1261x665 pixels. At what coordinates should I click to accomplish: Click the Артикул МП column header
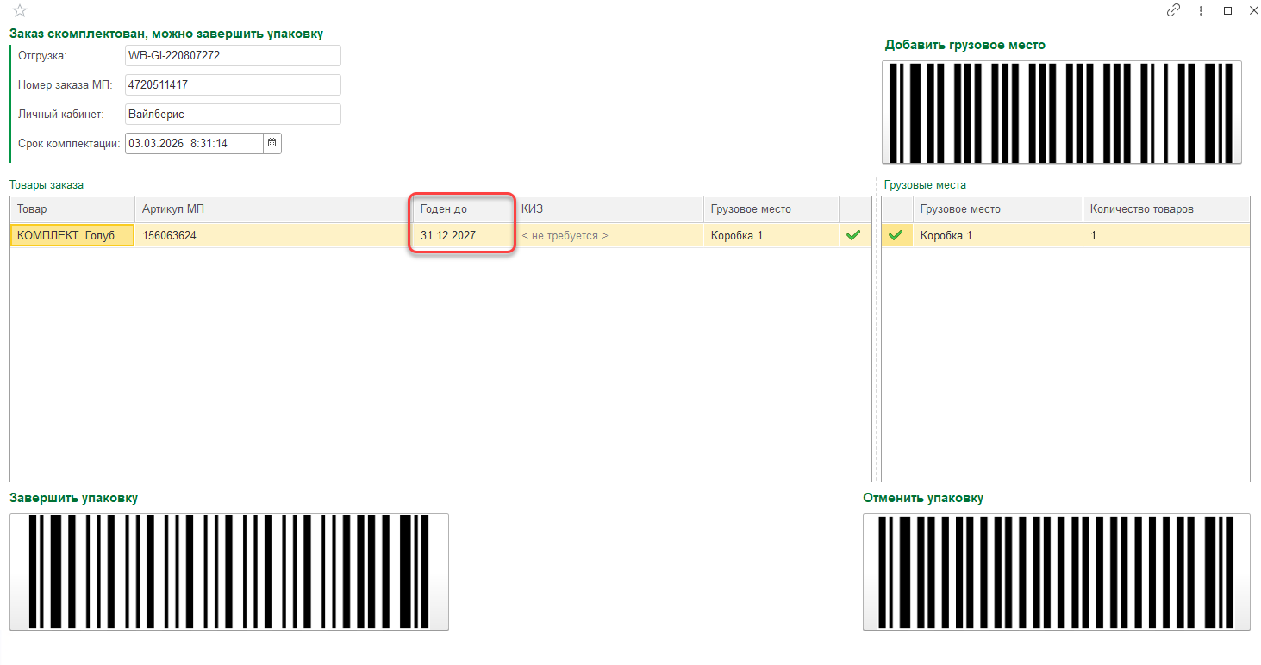tap(273, 209)
